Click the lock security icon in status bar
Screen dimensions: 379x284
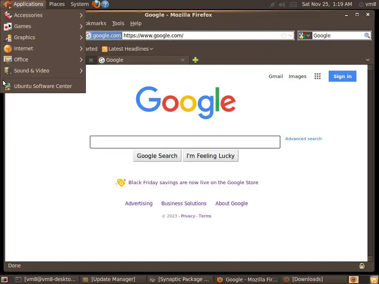(x=362, y=266)
